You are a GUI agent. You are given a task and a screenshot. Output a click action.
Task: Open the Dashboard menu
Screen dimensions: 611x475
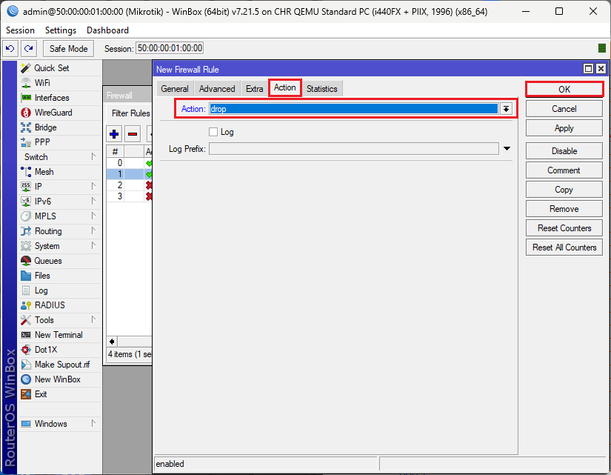(x=107, y=30)
